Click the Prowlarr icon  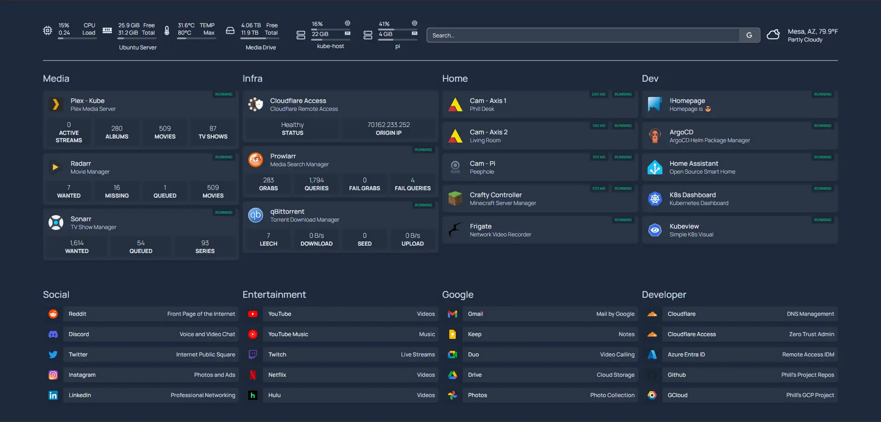point(256,160)
